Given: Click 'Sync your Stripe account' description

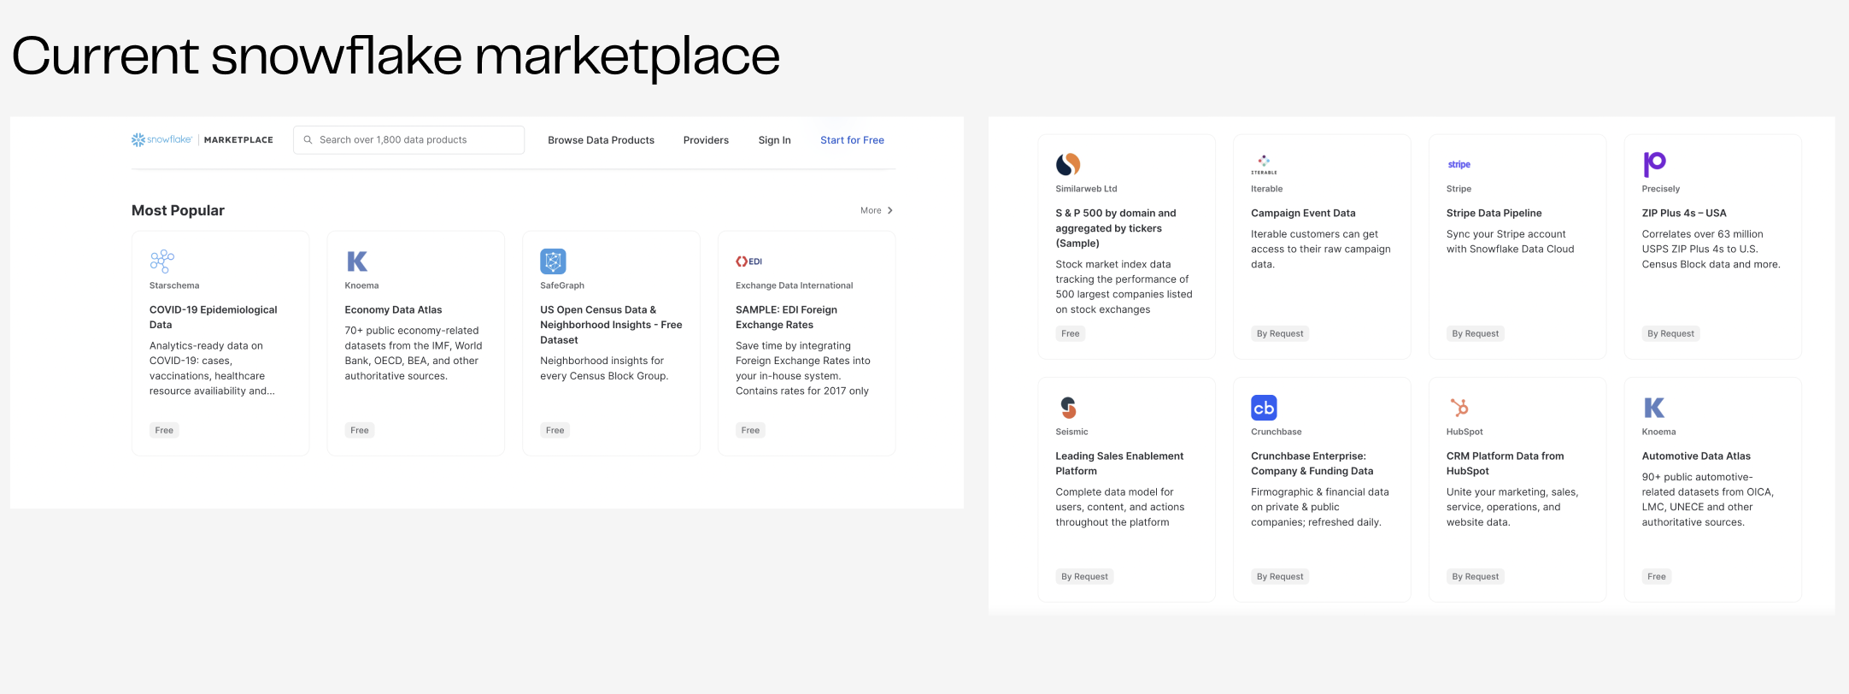Looking at the screenshot, I should coord(1510,241).
